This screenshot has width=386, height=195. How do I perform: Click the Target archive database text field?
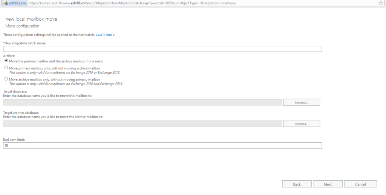coord(143,124)
